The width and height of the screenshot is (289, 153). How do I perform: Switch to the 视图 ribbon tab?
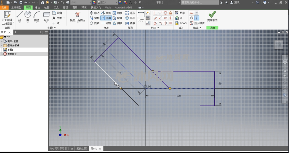75,7
